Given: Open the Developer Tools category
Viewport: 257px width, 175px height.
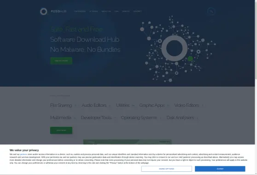Looking at the screenshot, I should [x=96, y=118].
